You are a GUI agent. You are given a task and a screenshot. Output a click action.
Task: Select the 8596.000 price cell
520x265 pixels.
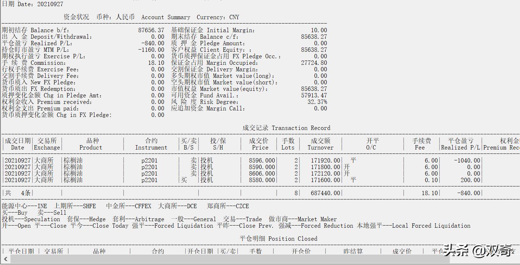point(262,160)
